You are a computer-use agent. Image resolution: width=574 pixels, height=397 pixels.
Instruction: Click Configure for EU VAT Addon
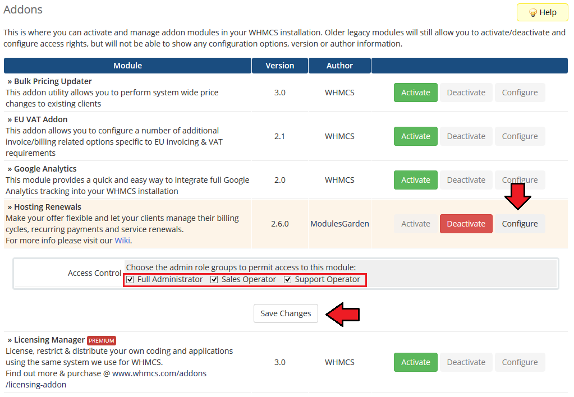[520, 136]
